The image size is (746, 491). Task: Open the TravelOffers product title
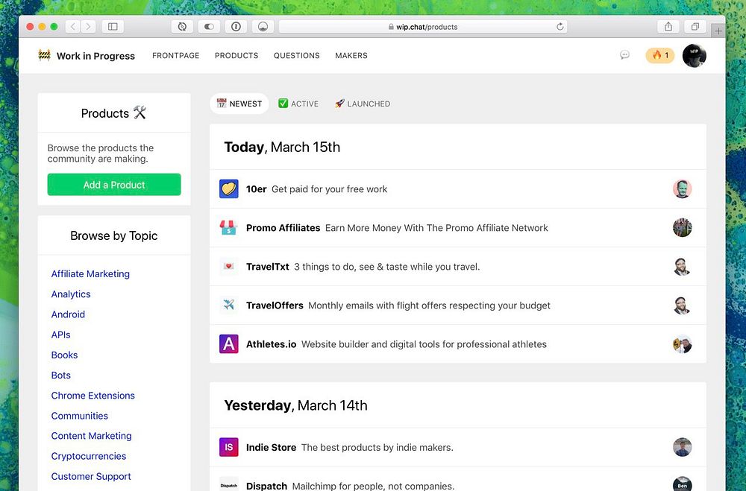[x=275, y=305]
